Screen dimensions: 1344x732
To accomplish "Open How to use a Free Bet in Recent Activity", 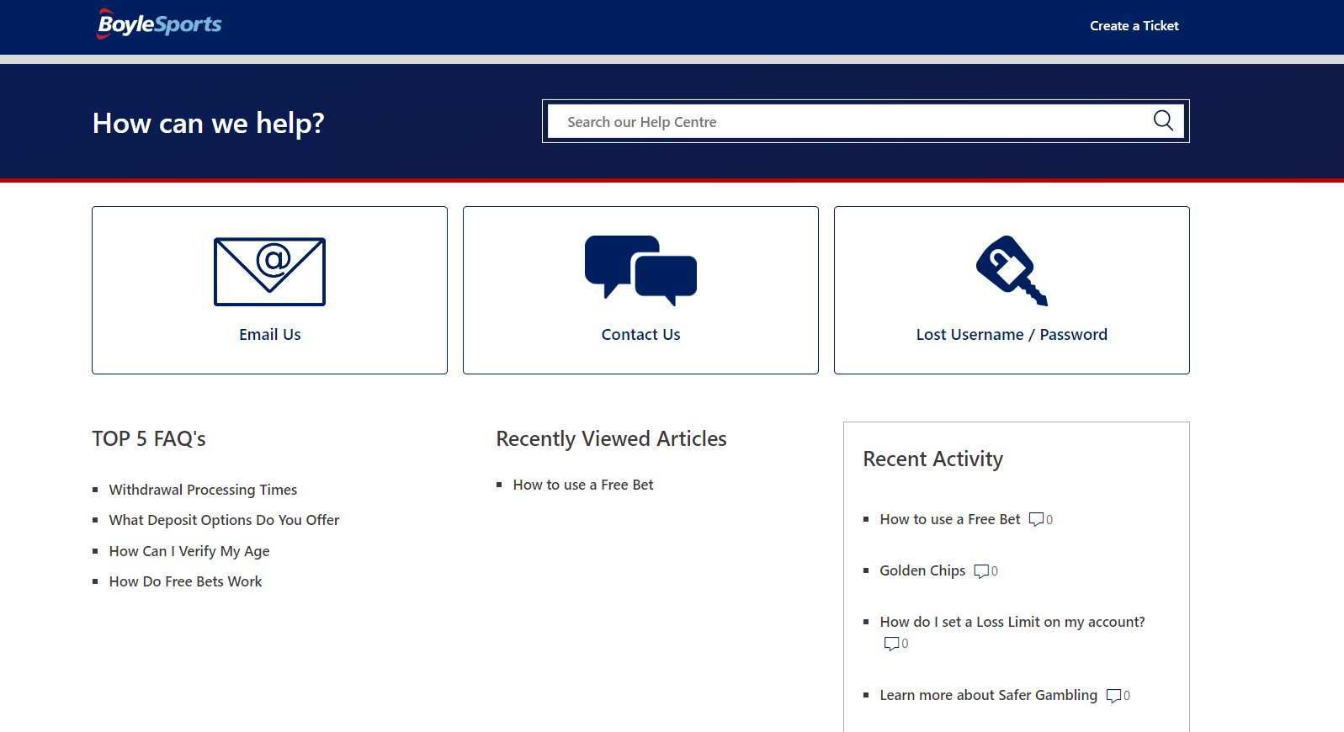I will coord(950,519).
